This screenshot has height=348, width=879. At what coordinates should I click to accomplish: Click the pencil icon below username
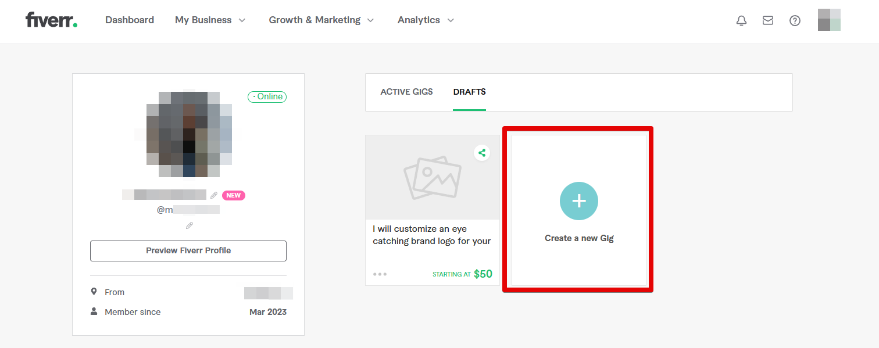tap(189, 225)
